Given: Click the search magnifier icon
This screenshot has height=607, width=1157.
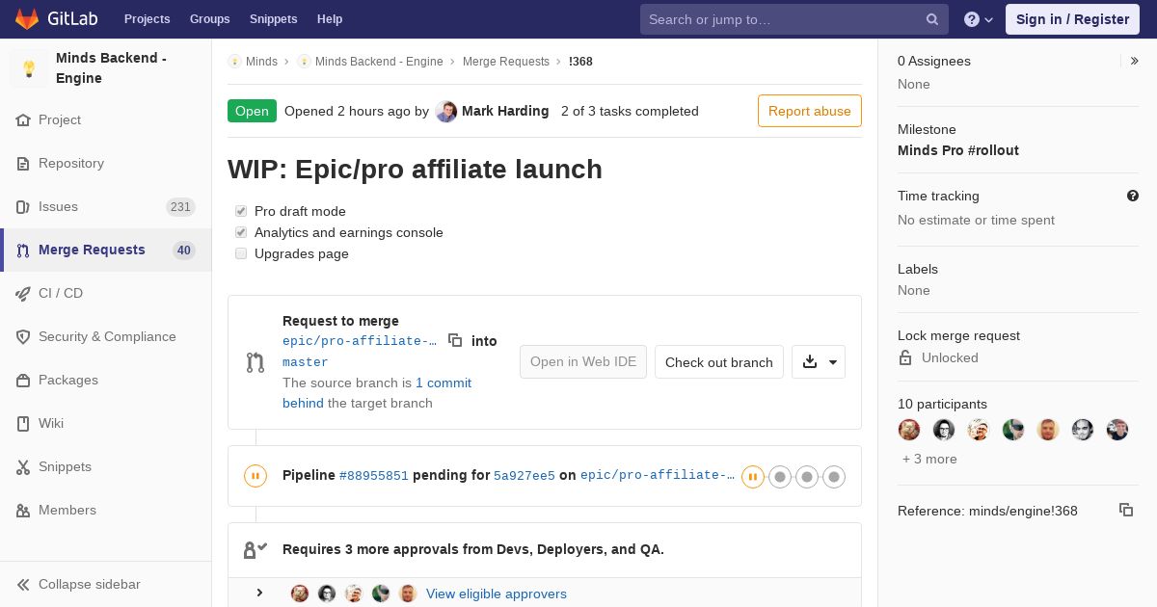Looking at the screenshot, I should (x=932, y=19).
